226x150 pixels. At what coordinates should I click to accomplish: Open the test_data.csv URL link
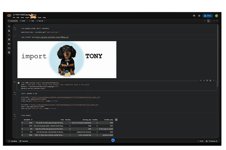64,105
